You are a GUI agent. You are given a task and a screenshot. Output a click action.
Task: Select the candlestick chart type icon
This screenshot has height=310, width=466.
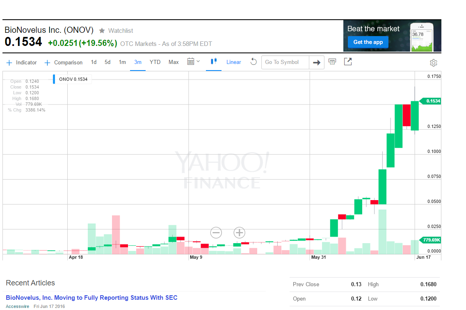pos(214,62)
